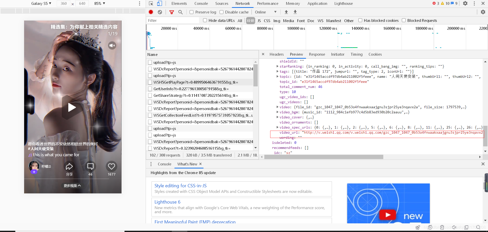Screen dimensions: 488x232
Task: Click the network Filter text field
Action: pyautogui.click(x=173, y=21)
